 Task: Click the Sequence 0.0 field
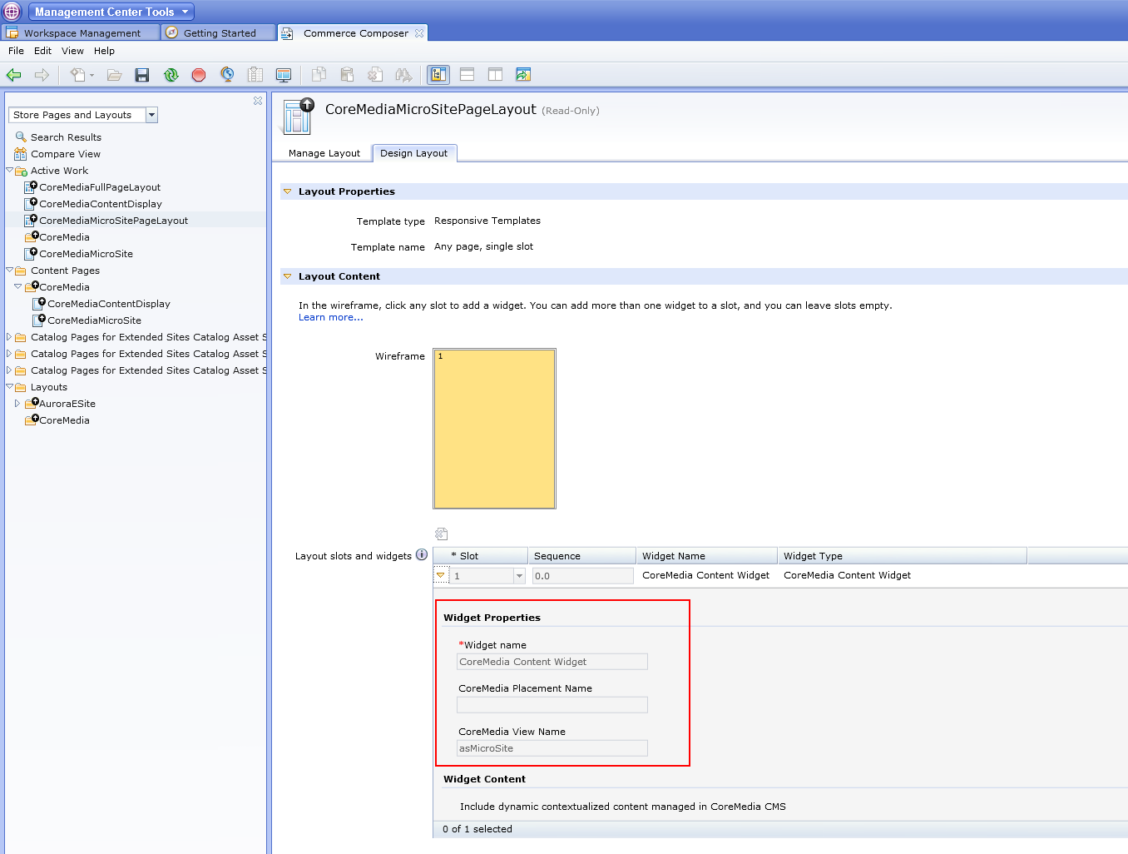tap(582, 576)
